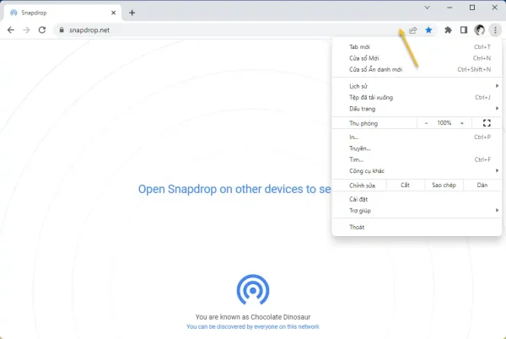The height and width of the screenshot is (339, 506).
Task: Click the 'Dán' paste button
Action: [x=482, y=186]
